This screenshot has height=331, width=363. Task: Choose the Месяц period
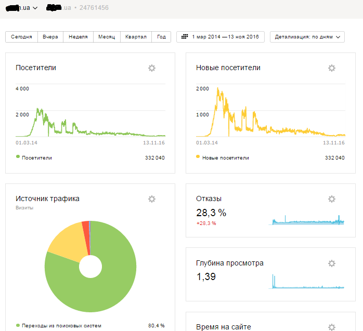click(x=107, y=37)
